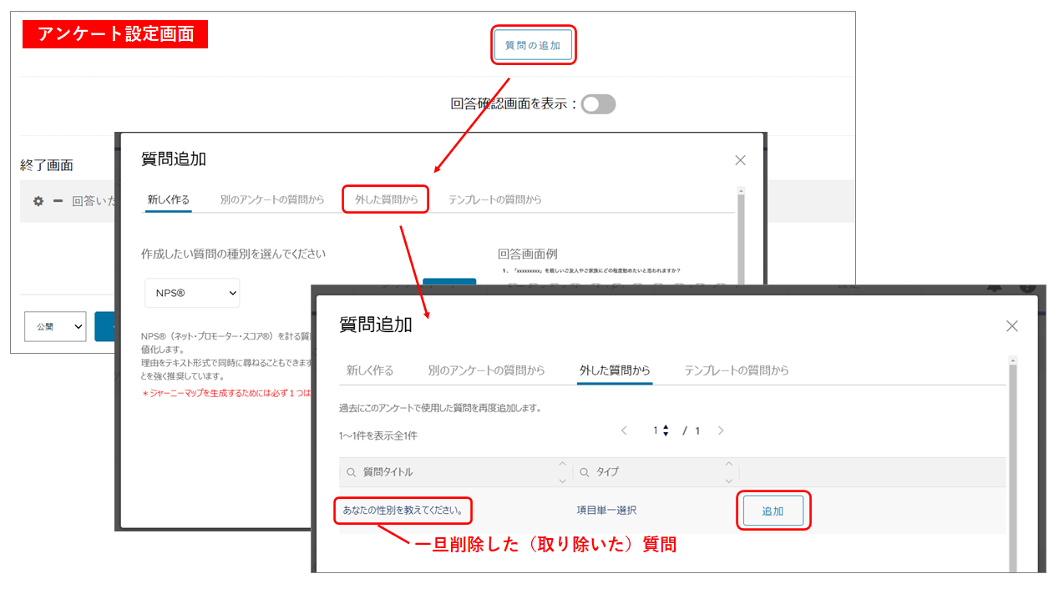Click the search icon in the 質問タイトル column
The height and width of the screenshot is (594, 1059).
351,472
